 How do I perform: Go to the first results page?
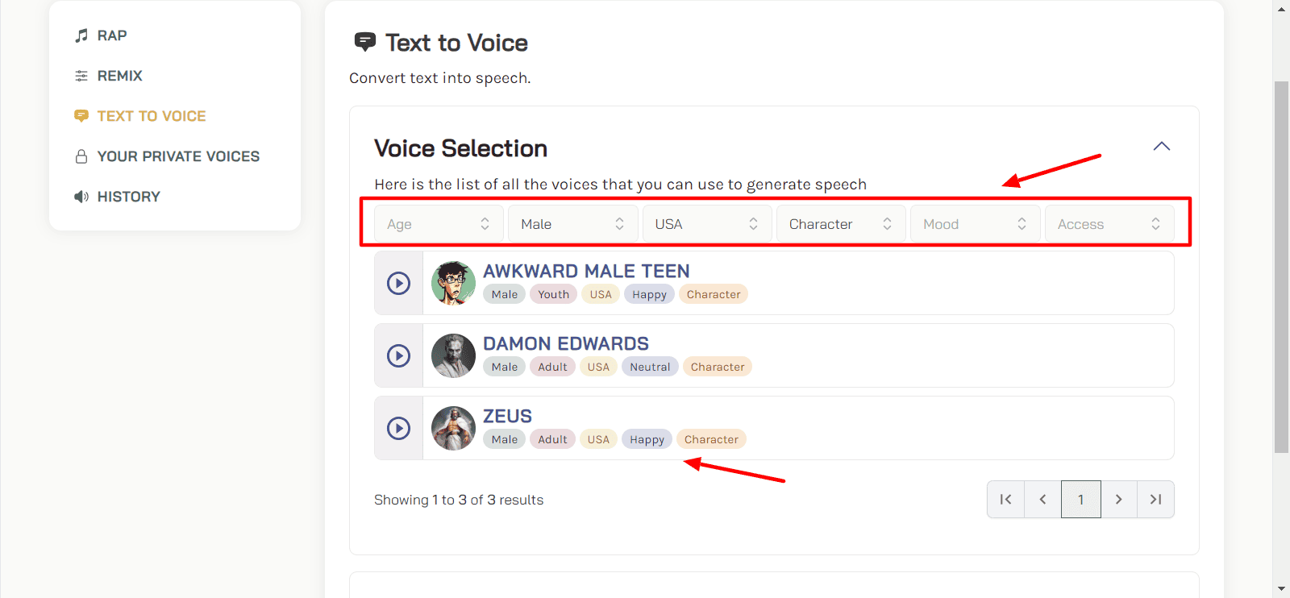[1005, 500]
